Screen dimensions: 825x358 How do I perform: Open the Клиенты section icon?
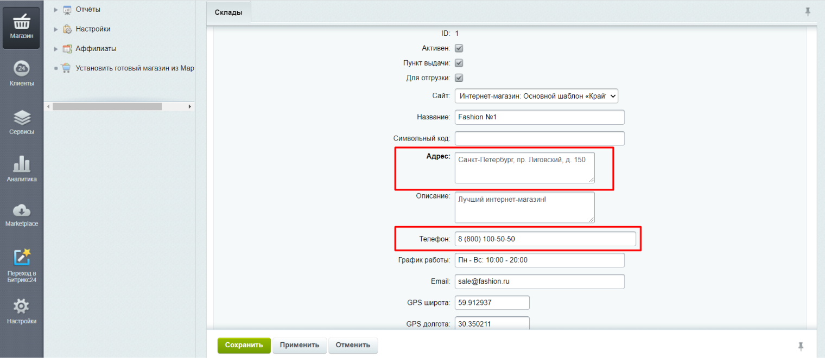(x=21, y=69)
